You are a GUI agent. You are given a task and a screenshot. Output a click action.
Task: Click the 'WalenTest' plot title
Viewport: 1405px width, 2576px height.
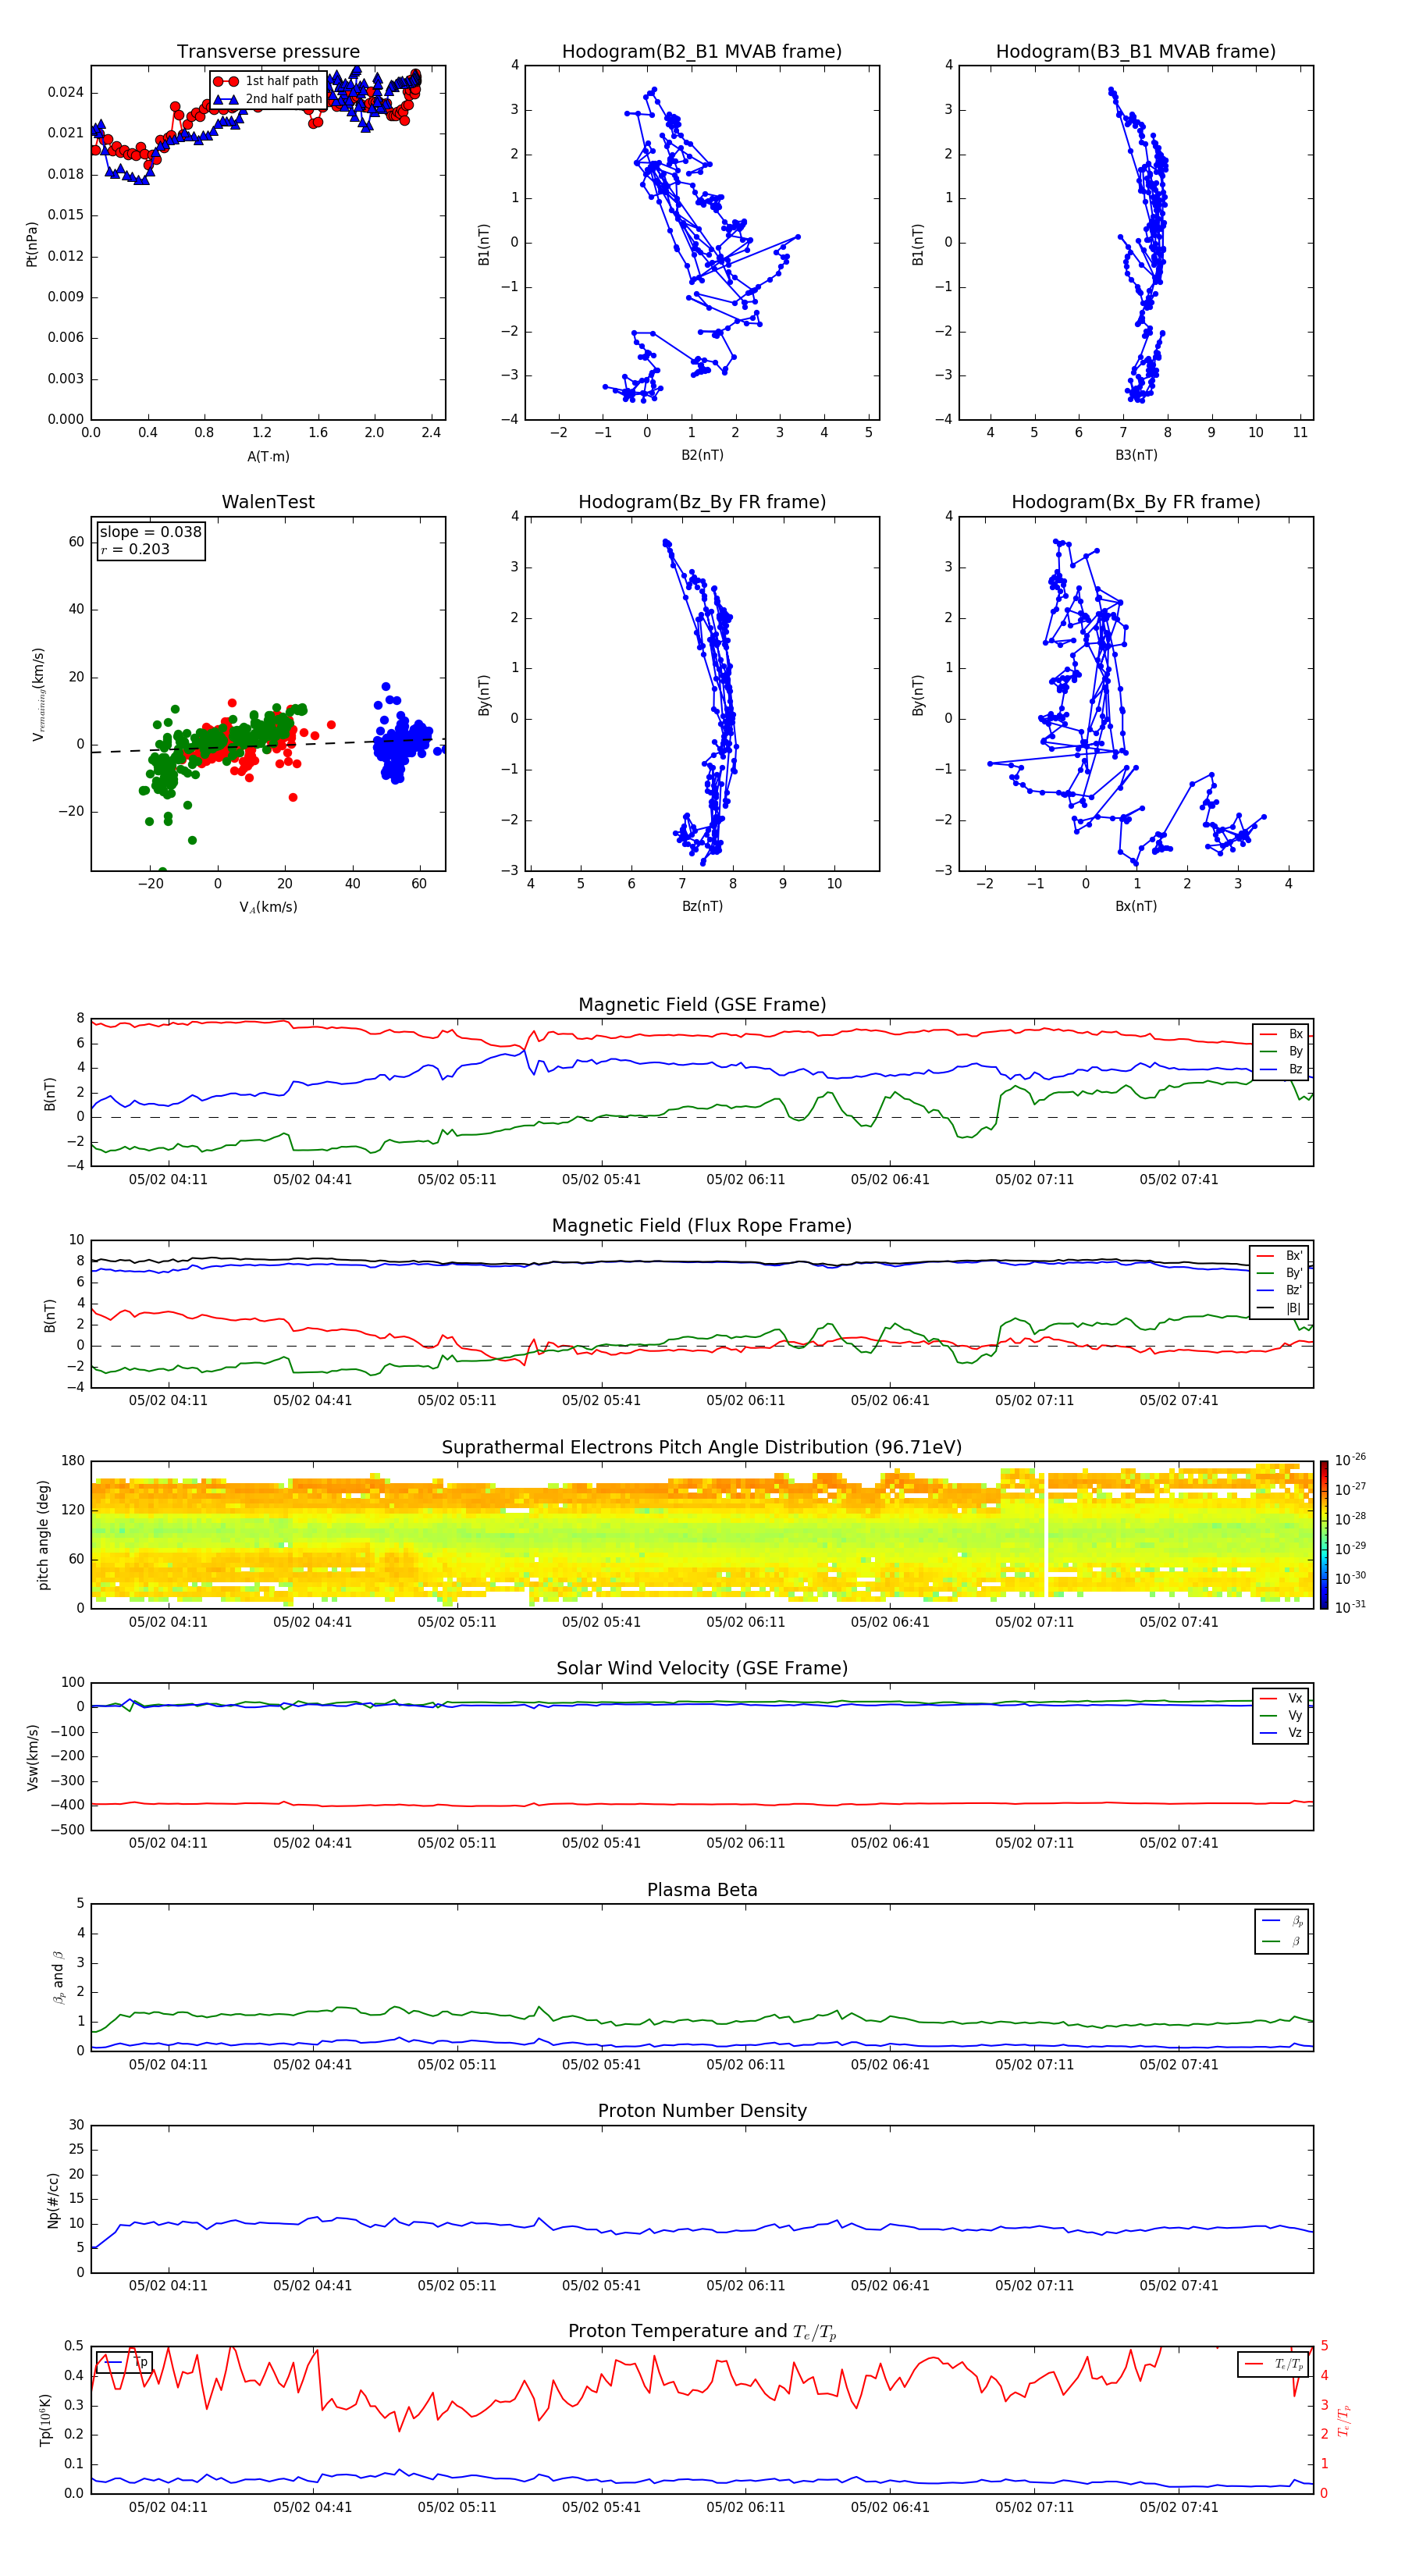click(x=268, y=502)
